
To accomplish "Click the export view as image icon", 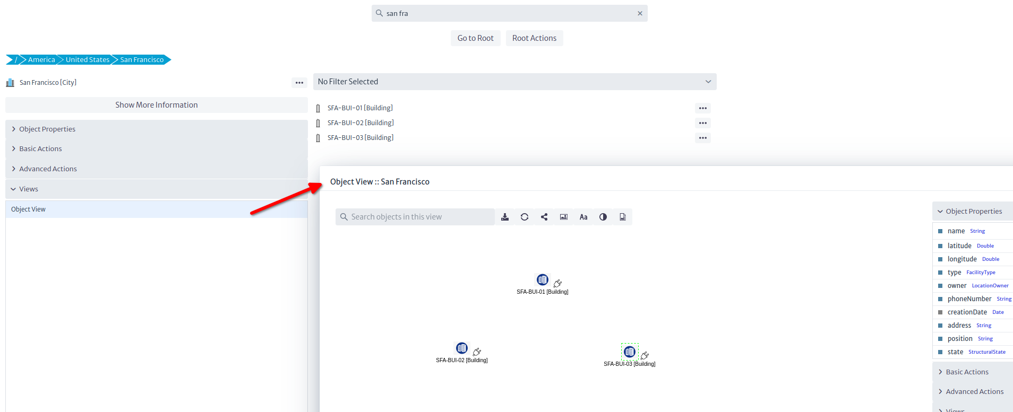I will (623, 217).
